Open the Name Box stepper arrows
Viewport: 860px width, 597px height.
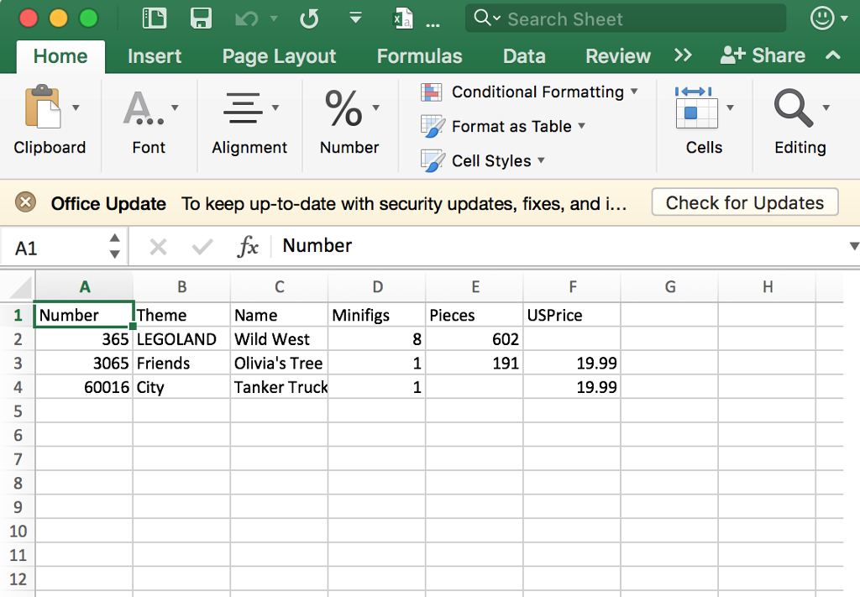click(x=114, y=246)
